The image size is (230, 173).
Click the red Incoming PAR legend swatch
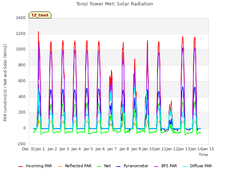(21, 167)
